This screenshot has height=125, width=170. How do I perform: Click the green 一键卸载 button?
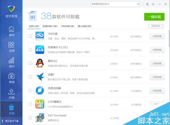click(154, 17)
